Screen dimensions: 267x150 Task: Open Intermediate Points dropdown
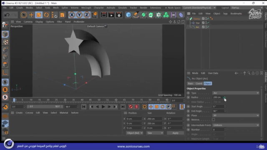point(236,125)
